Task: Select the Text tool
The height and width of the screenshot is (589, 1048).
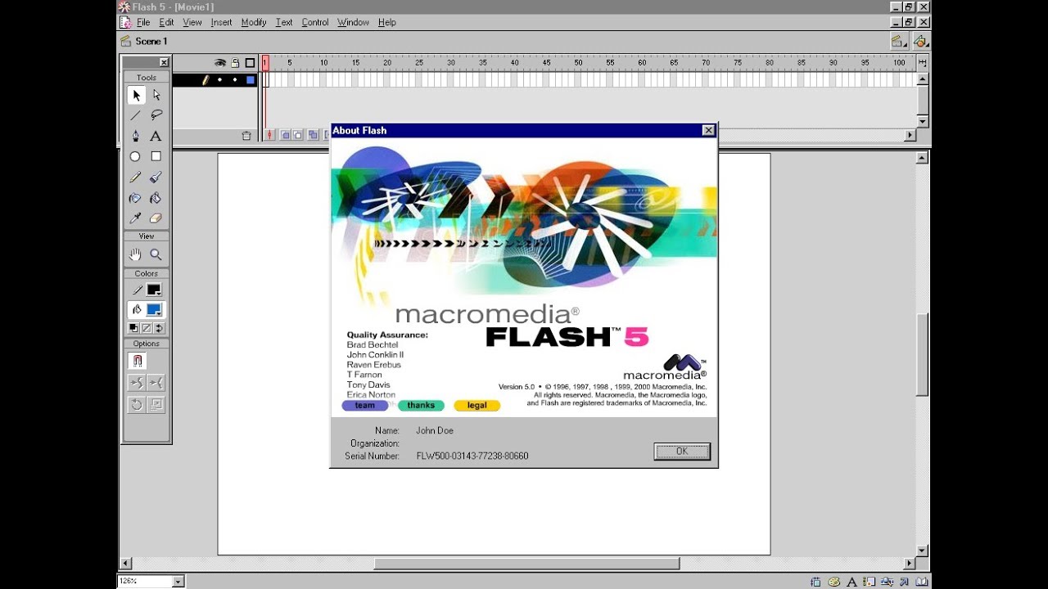Action: pos(156,137)
